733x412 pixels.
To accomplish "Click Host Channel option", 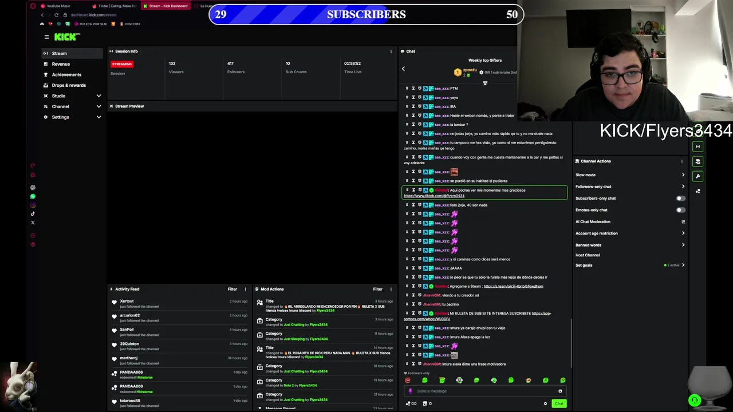I will point(588,255).
